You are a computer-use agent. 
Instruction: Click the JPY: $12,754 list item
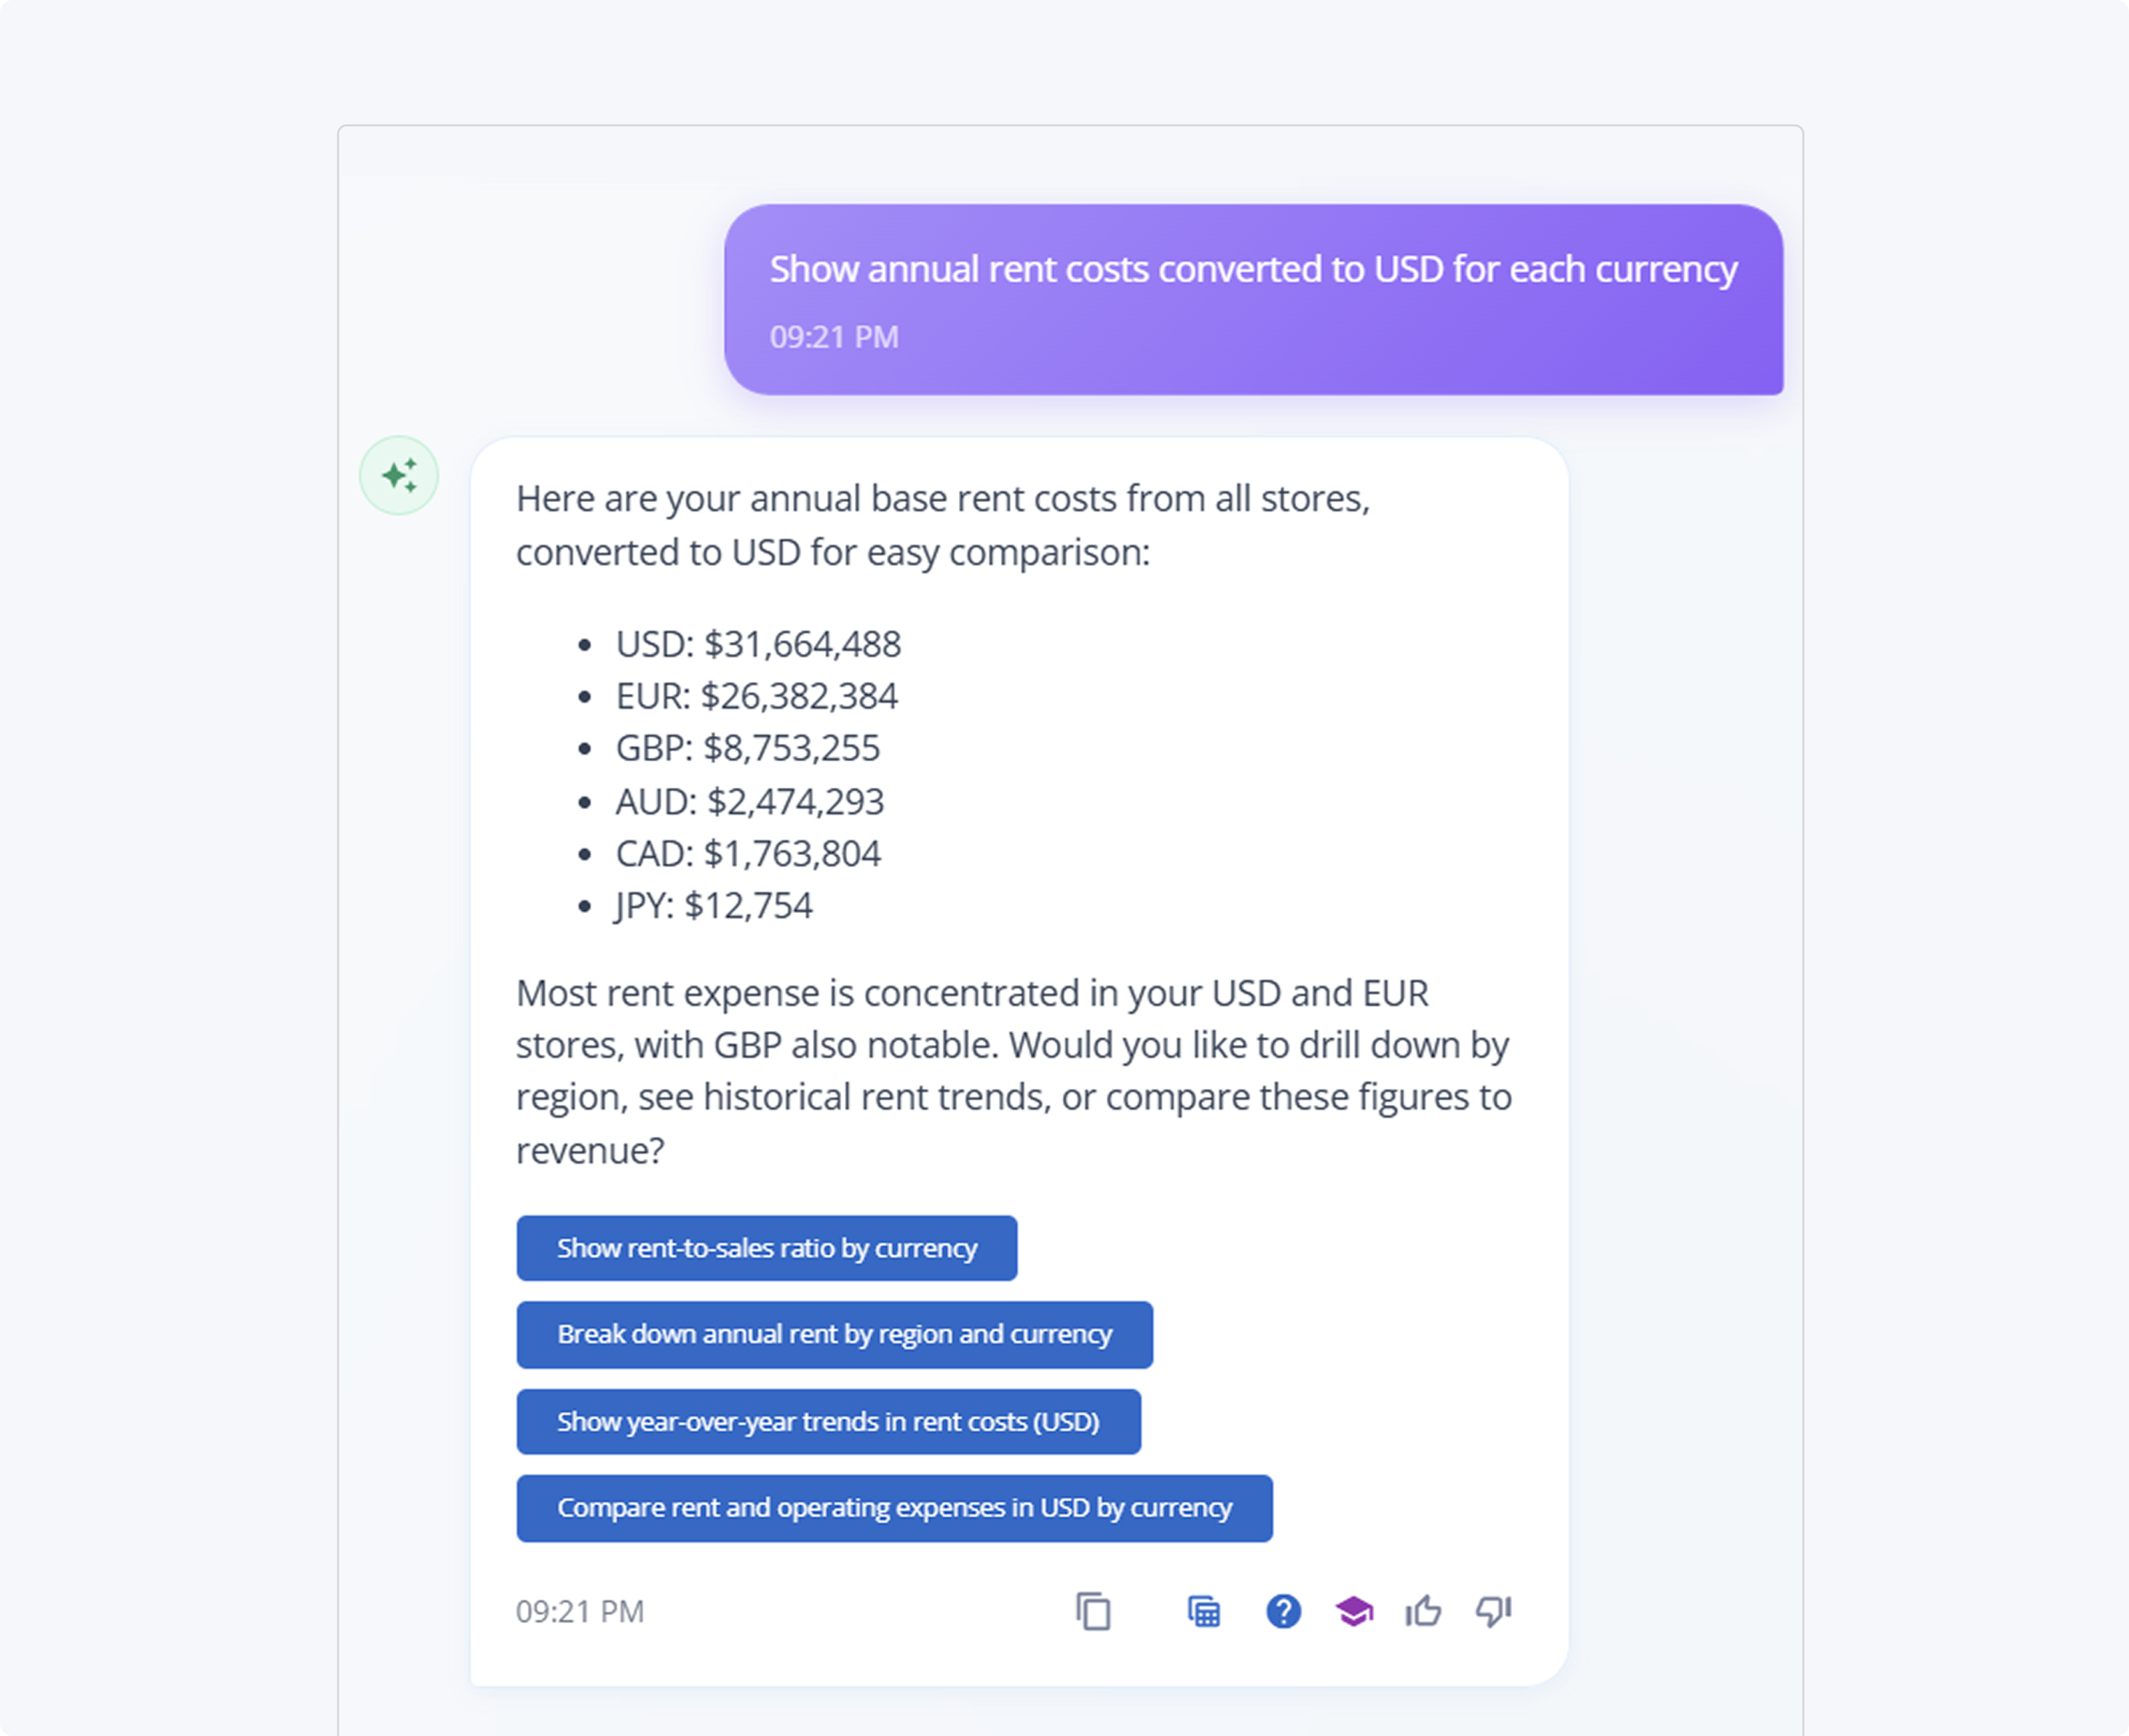pos(713,905)
